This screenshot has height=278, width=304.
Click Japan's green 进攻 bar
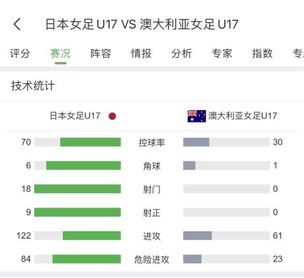click(92, 236)
